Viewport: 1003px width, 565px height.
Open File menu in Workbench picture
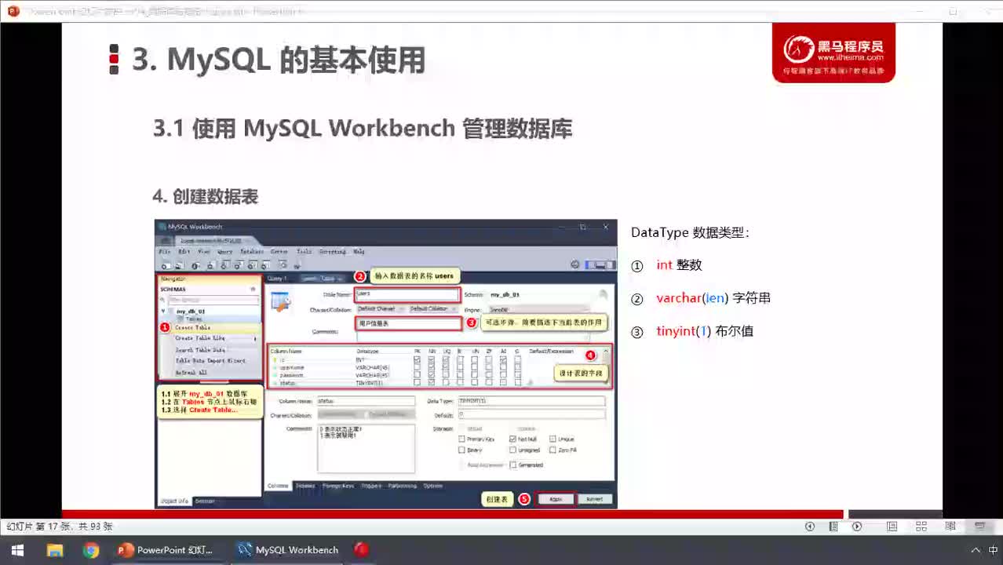165,252
